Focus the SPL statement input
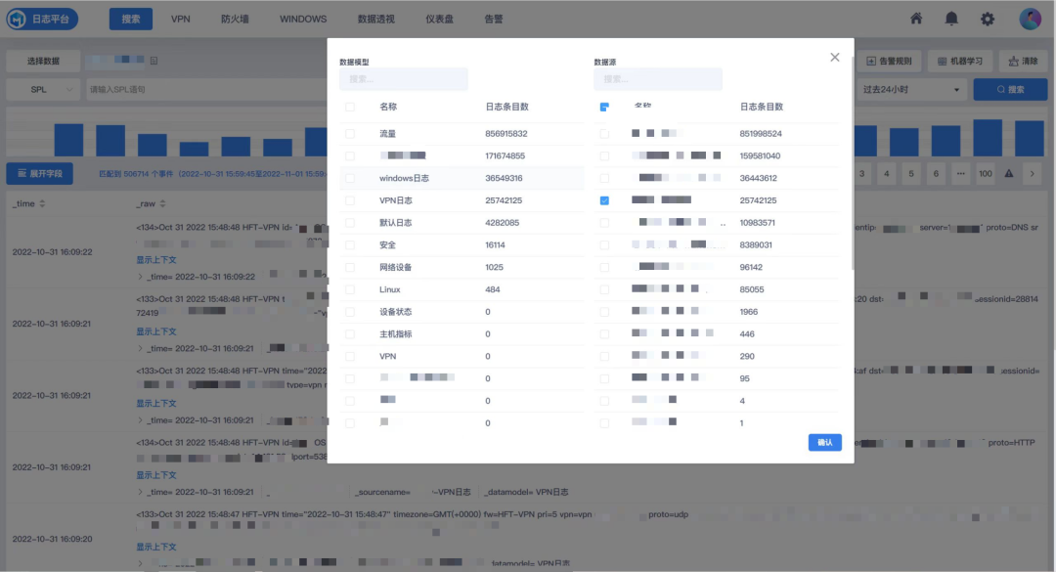The height and width of the screenshot is (572, 1056). coord(206,90)
